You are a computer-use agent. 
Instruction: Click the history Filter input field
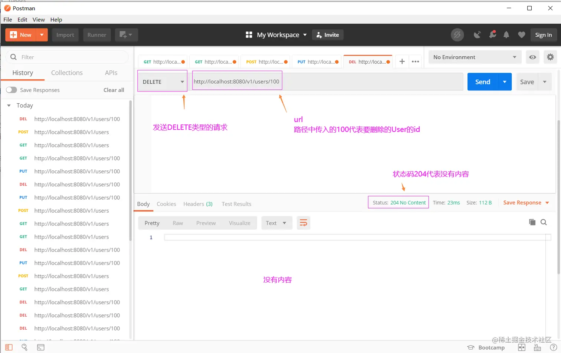point(67,57)
